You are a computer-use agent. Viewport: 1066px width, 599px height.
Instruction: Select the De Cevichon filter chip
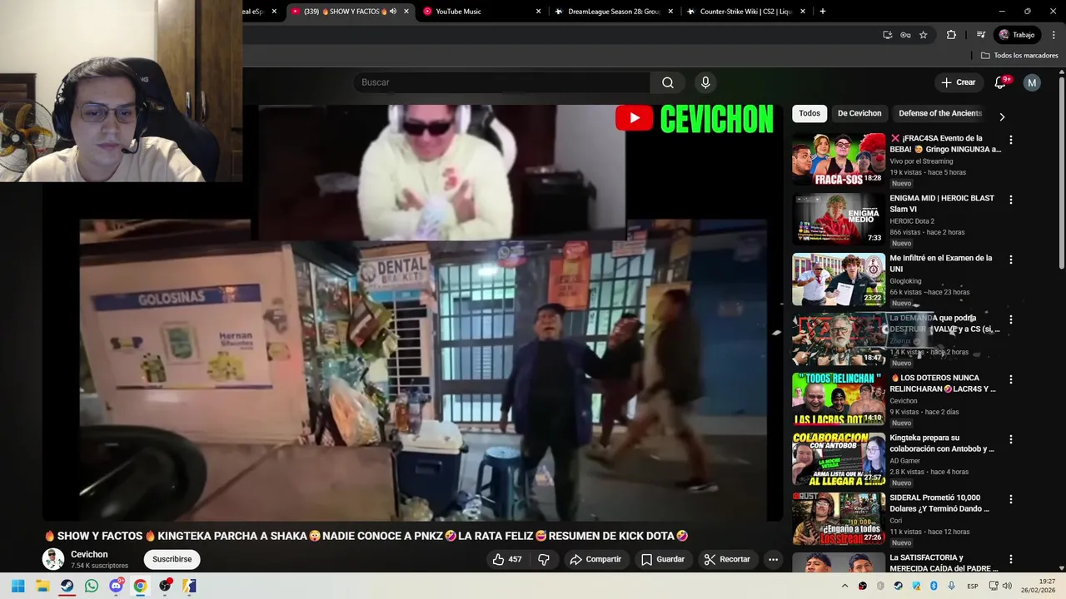859,113
